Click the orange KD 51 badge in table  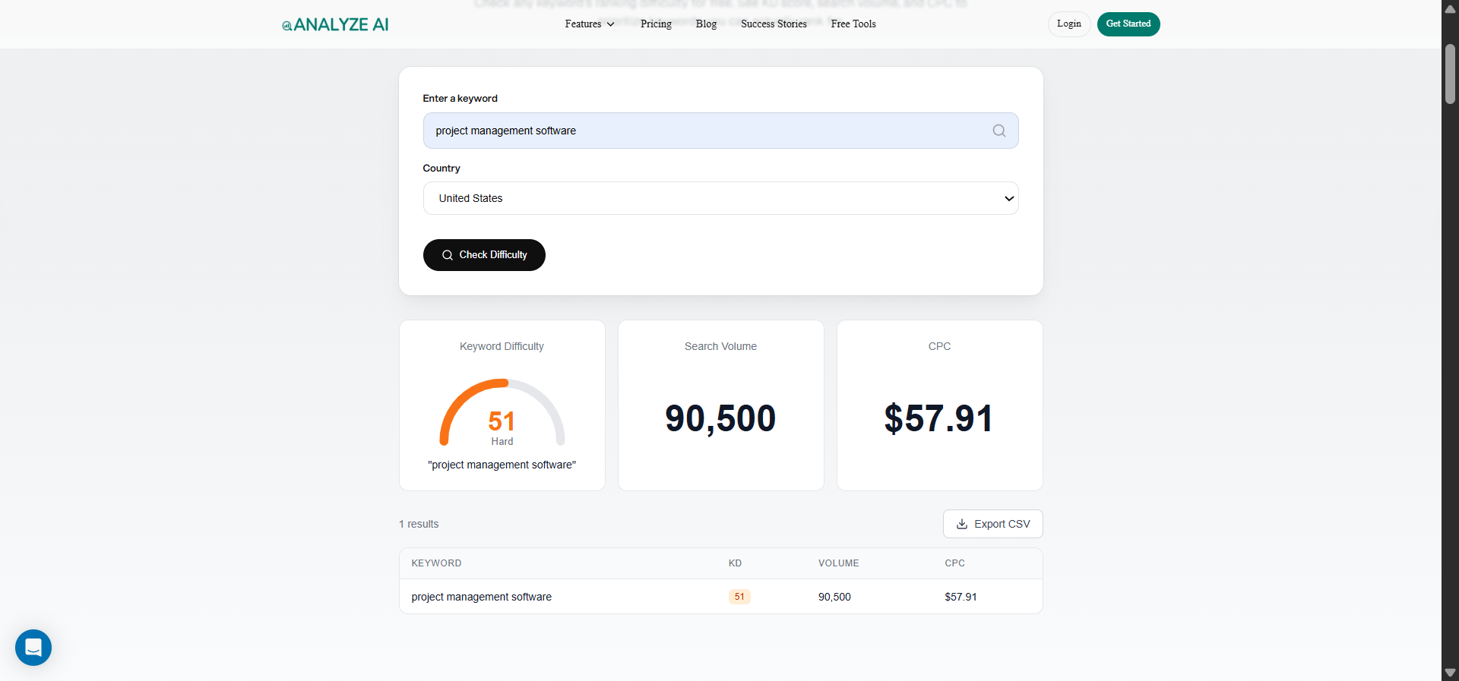click(x=739, y=597)
